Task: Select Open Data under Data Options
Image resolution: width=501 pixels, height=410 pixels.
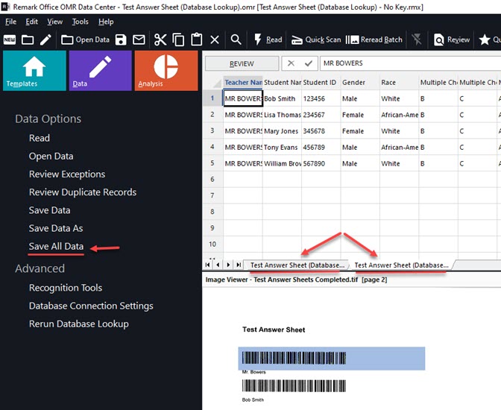Action: [51, 157]
